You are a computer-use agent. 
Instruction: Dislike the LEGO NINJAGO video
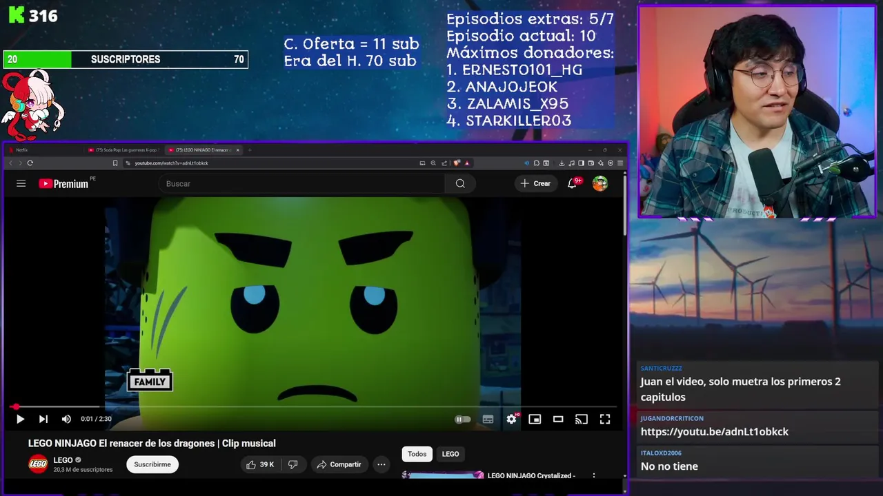[x=292, y=464]
